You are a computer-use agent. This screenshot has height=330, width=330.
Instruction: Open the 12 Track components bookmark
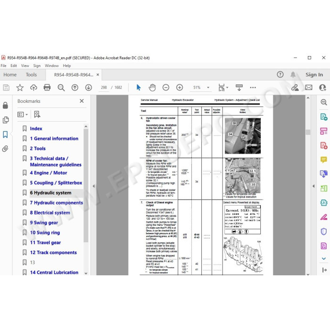[x=53, y=252]
